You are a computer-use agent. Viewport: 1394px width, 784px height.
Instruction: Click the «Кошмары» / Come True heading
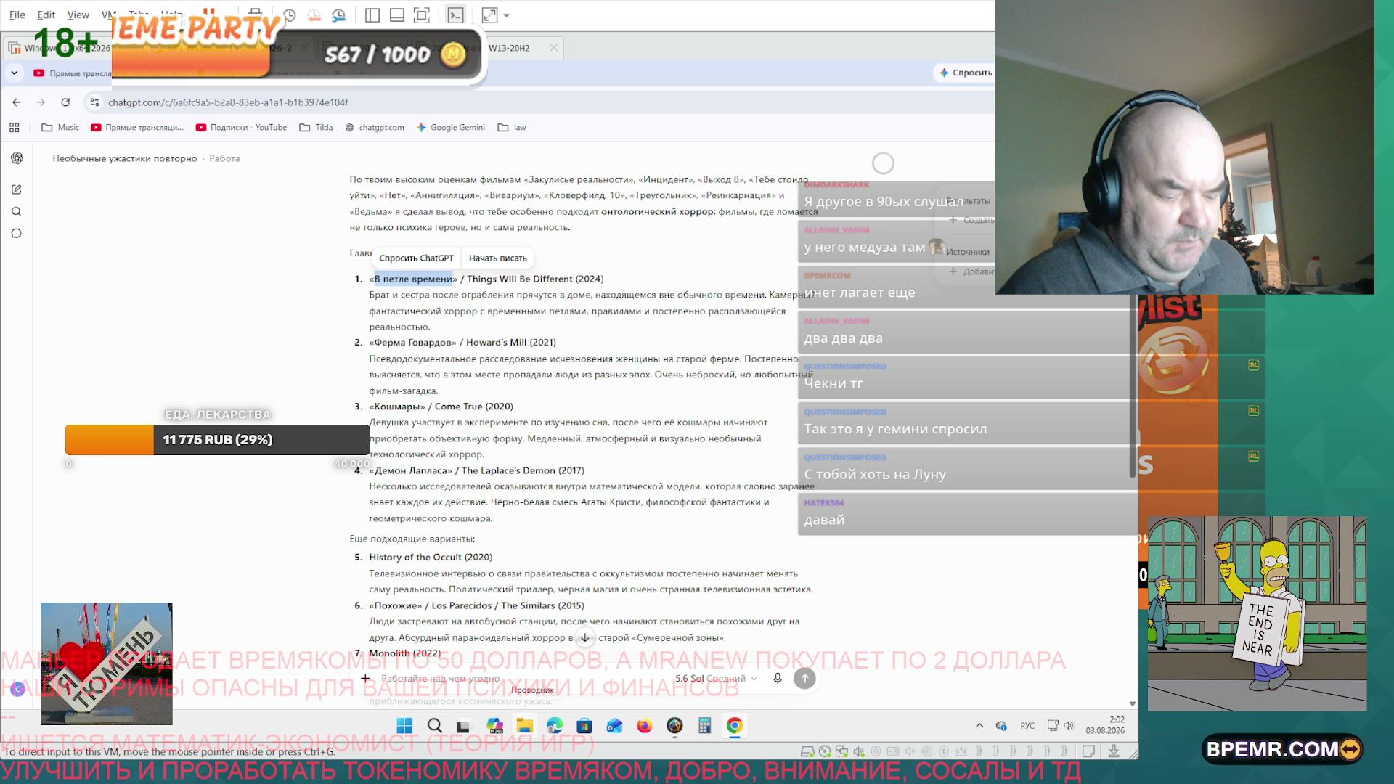(x=441, y=407)
